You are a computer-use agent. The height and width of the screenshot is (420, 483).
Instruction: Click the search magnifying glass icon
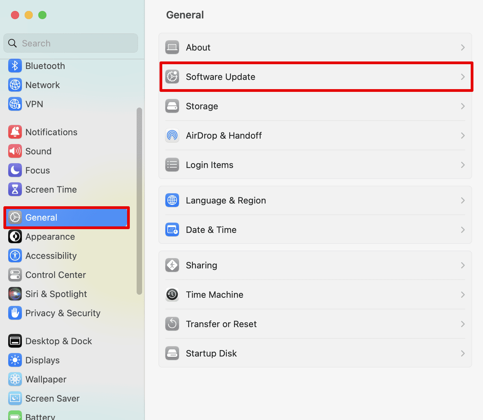[x=12, y=43]
